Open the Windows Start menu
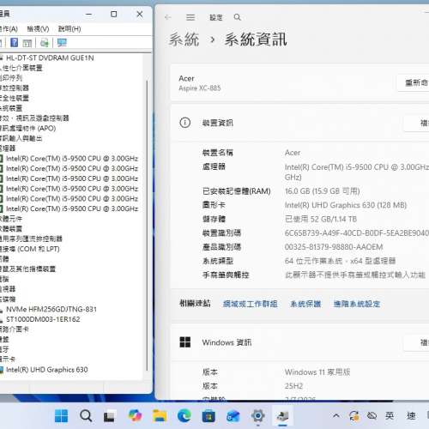Image resolution: width=429 pixels, height=429 pixels. (x=62, y=416)
